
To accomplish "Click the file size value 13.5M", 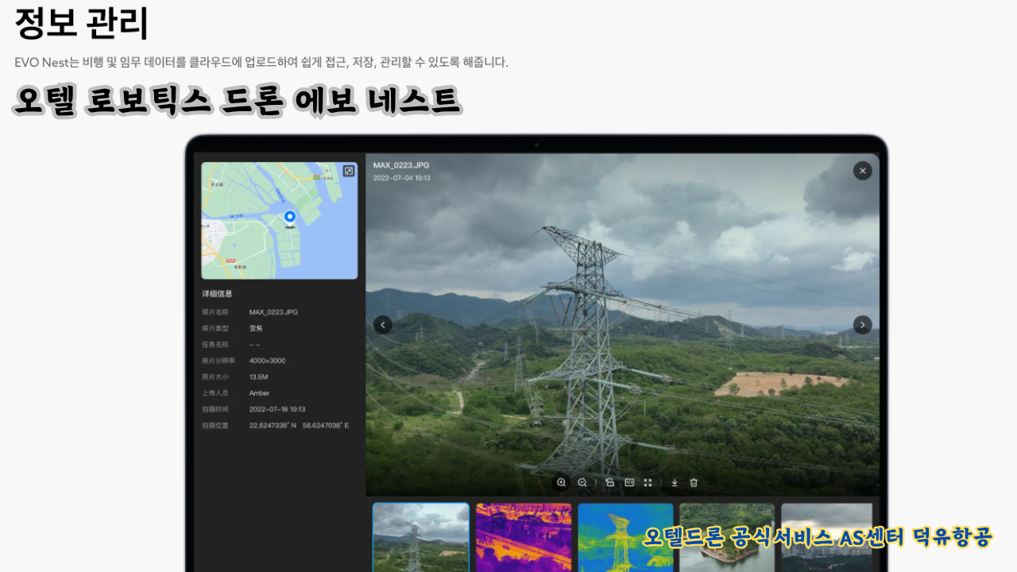I will [x=258, y=377].
